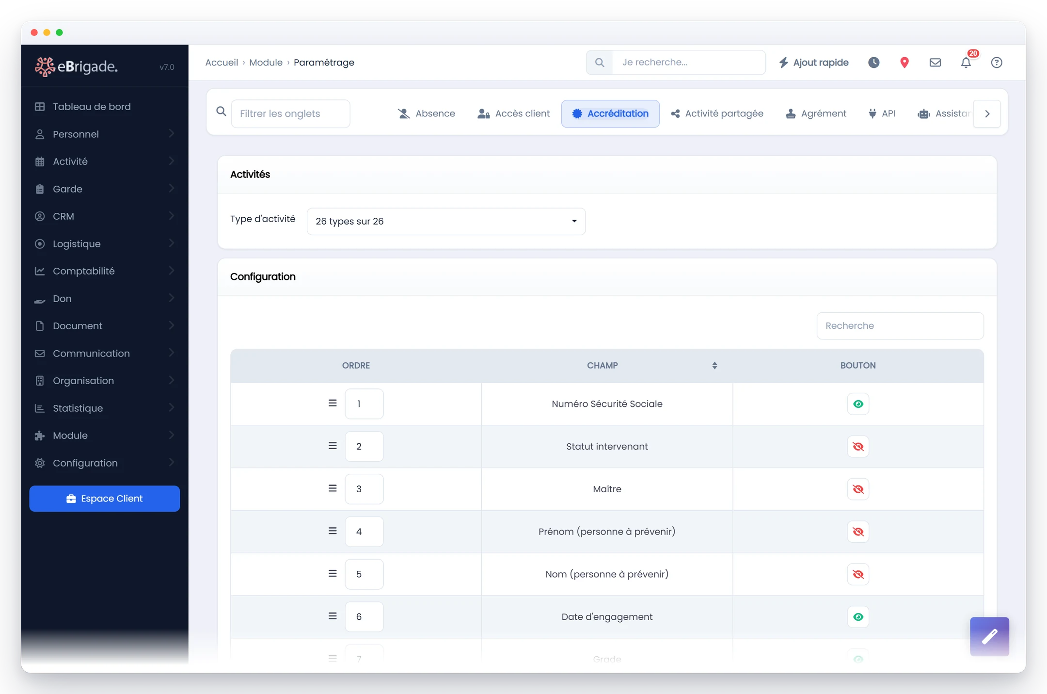Image resolution: width=1047 pixels, height=694 pixels.
Task: Click drag handle icon for Statut intervenant row
Action: coord(333,446)
